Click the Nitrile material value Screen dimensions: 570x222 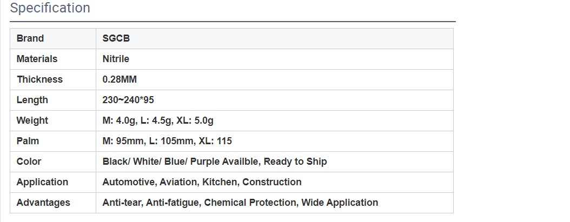pyautogui.click(x=116, y=59)
